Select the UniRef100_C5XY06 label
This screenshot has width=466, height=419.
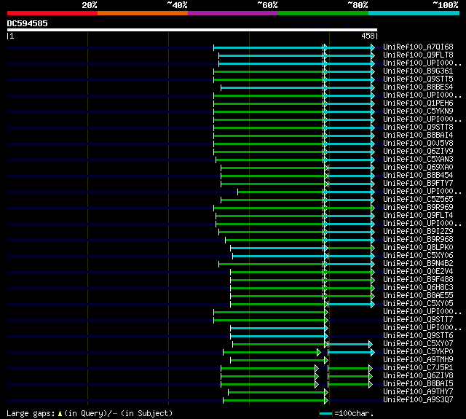coord(418,256)
